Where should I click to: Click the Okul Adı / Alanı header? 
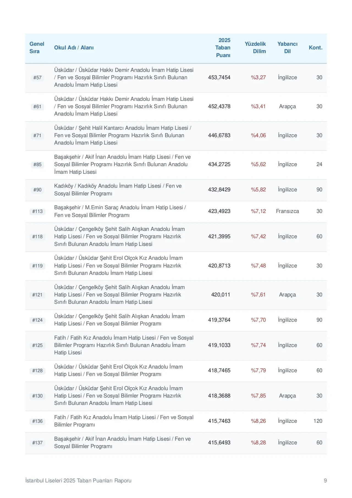pyautogui.click(x=74, y=48)
